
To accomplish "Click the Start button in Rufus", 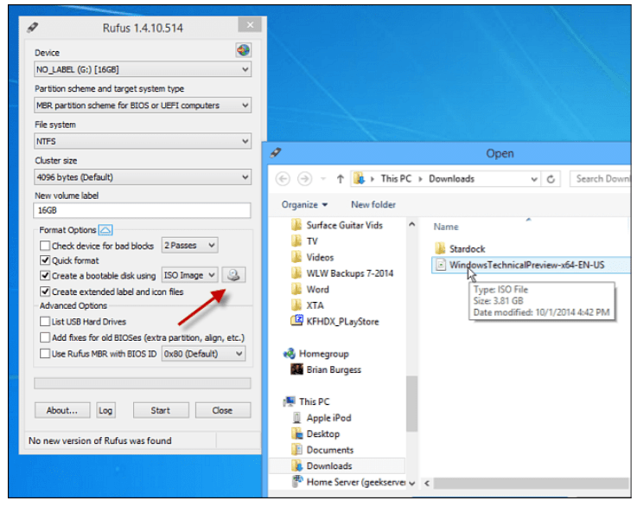I will point(161,410).
